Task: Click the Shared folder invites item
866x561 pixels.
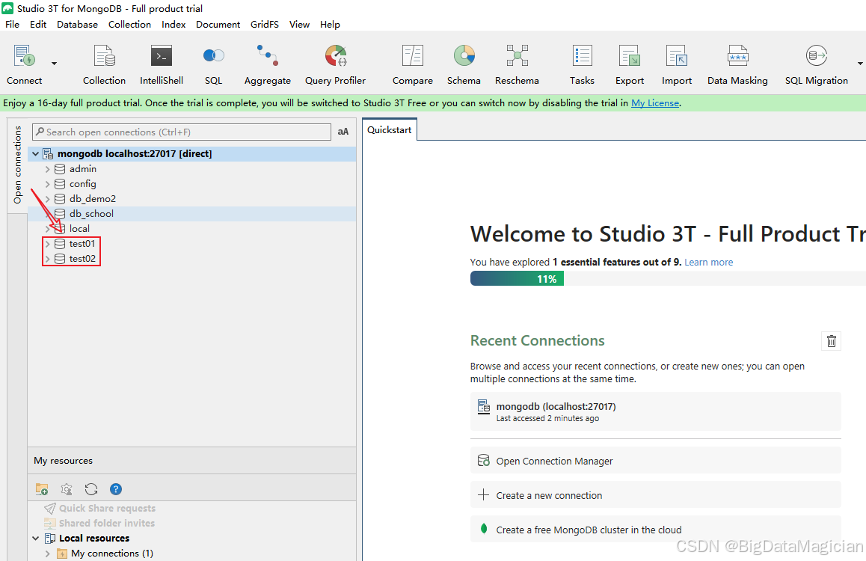Action: (107, 524)
